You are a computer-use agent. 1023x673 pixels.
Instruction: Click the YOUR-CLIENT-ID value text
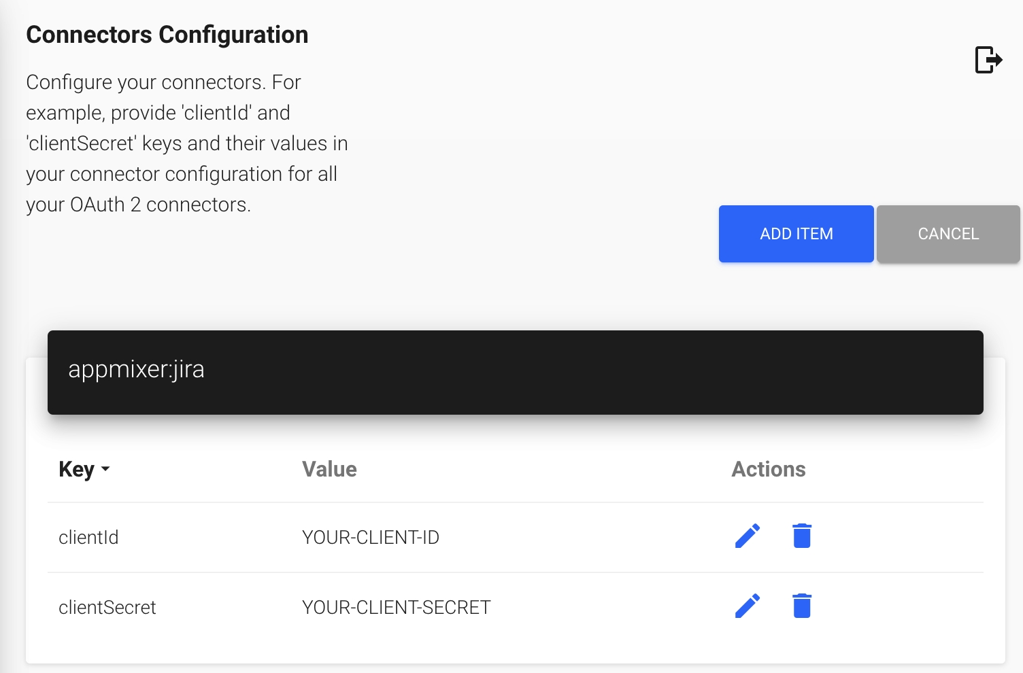(x=370, y=538)
